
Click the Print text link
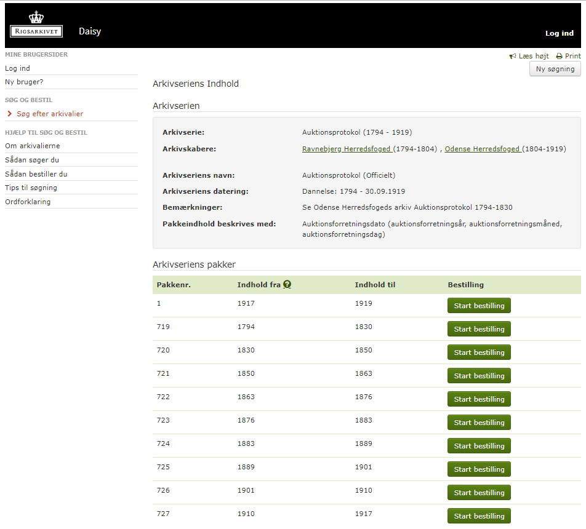pos(572,56)
